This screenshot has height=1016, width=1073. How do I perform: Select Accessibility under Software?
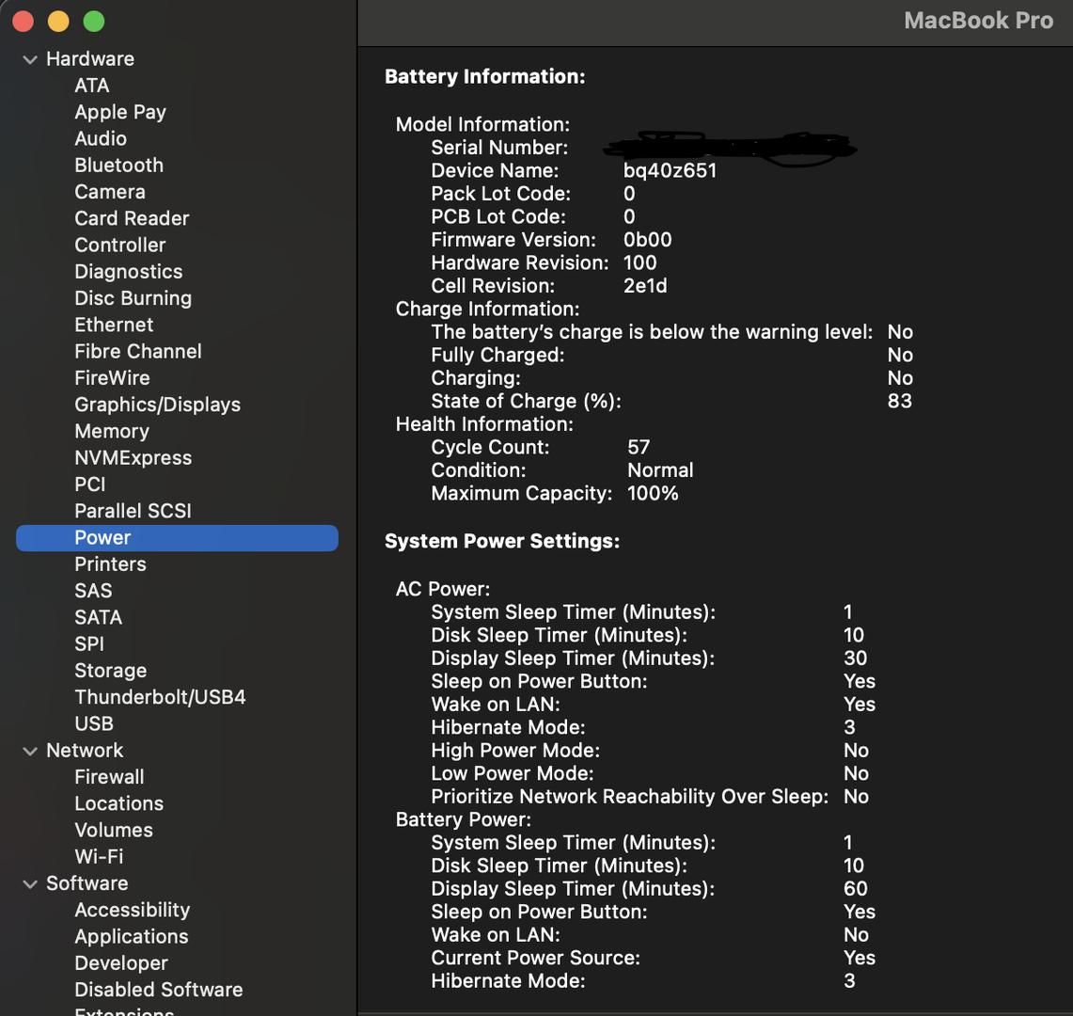click(132, 911)
